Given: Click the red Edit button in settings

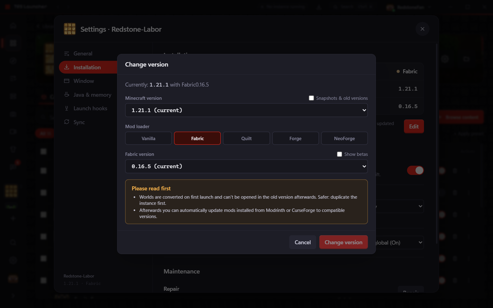Looking at the screenshot, I should [x=414, y=126].
